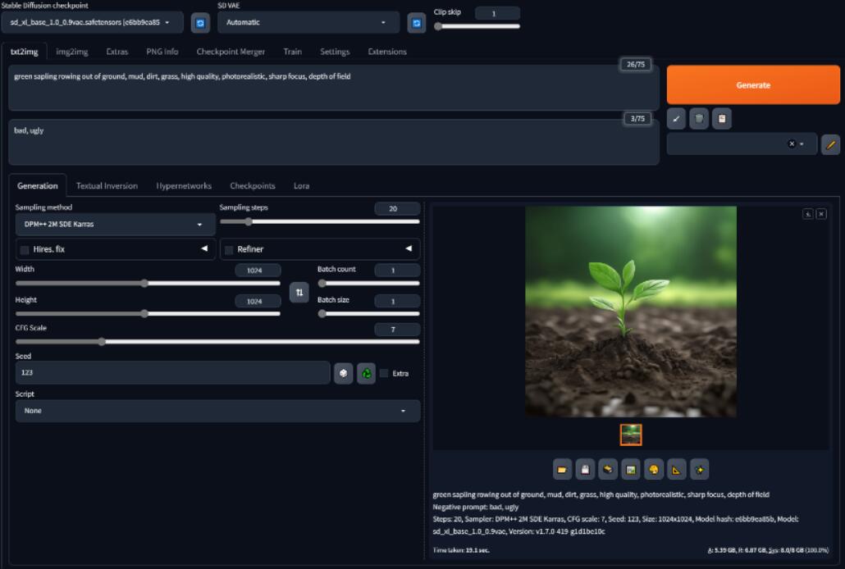Adjust the Width slider
Screen dimensions: 845x569
click(148, 283)
